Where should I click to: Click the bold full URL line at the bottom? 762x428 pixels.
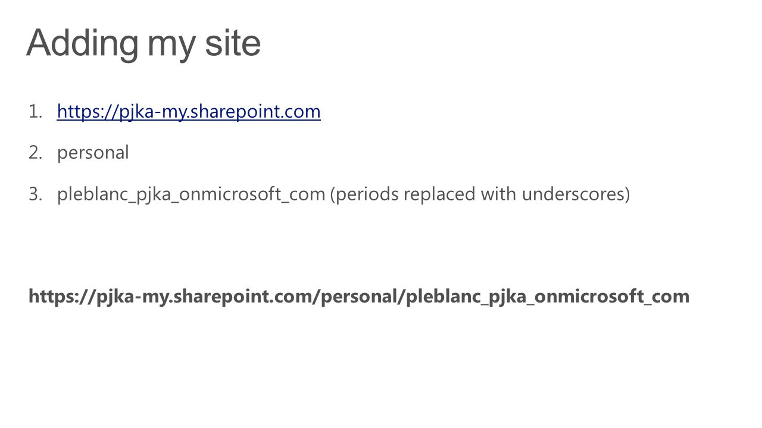(x=359, y=296)
